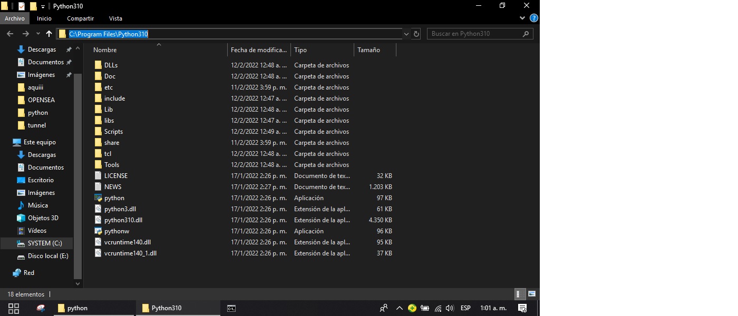738x316 pixels.
Task: Open Windows Task View button
Action: tap(14, 308)
